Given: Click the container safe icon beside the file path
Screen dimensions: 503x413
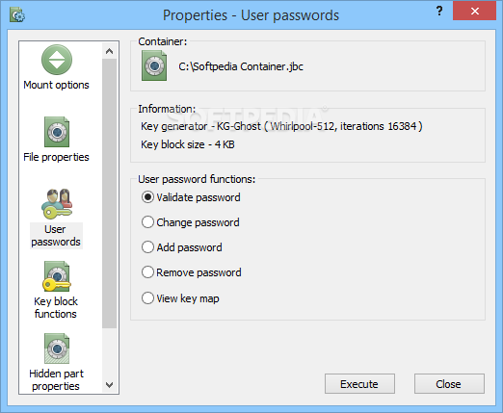Looking at the screenshot, I should click(x=154, y=65).
